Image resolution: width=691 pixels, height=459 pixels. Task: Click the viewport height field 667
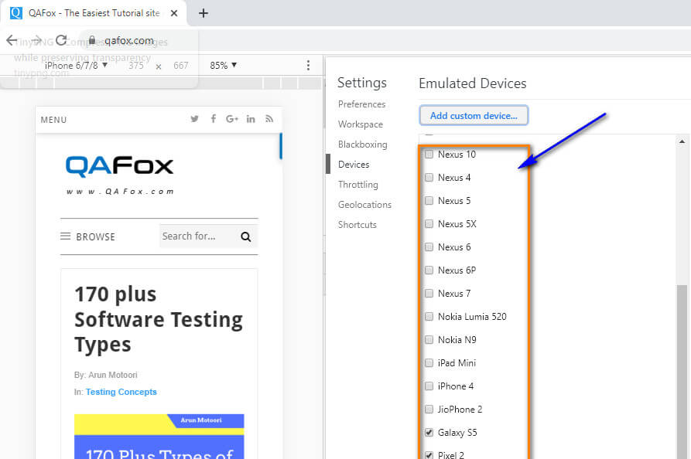coord(181,66)
